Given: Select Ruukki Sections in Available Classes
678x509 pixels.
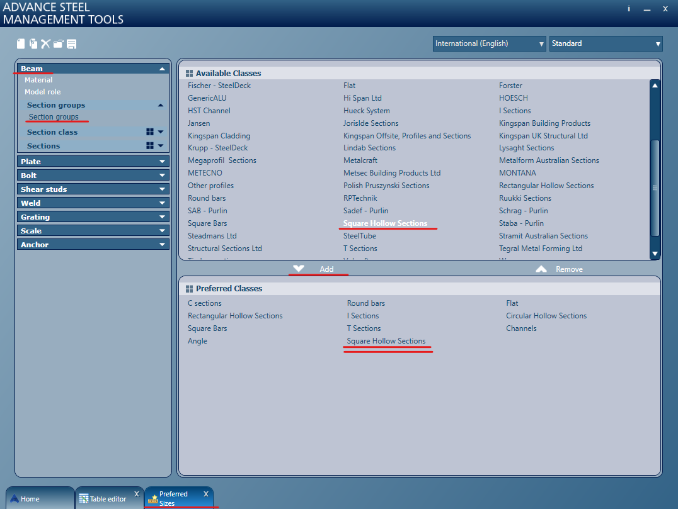Looking at the screenshot, I should tap(525, 198).
